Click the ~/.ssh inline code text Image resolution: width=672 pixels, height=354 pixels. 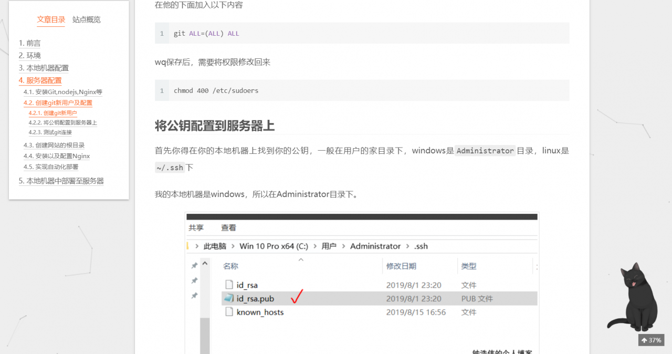pos(170,168)
